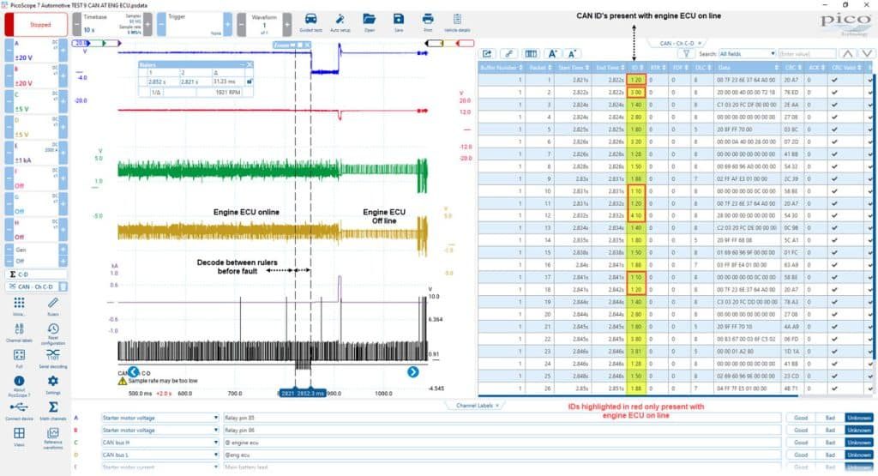878x476 pixels.
Task: Close the CAN - Ch C-D tab
Action: [700, 43]
